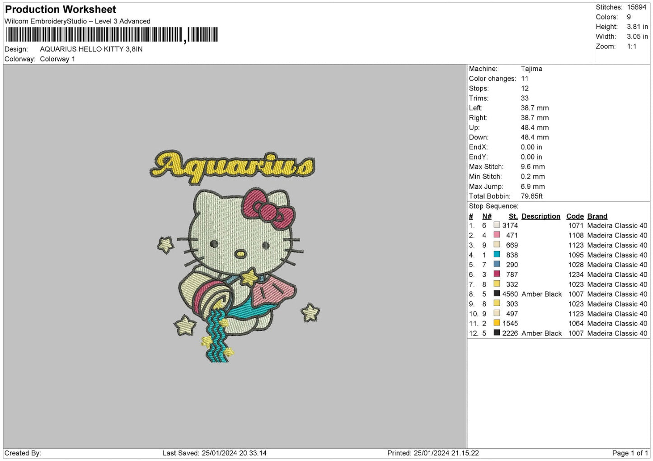Viewport: 653px width, 461px height.
Task: Click the design name AQUARIUS HELLO KITTY 3,8IN
Action: 91,49
